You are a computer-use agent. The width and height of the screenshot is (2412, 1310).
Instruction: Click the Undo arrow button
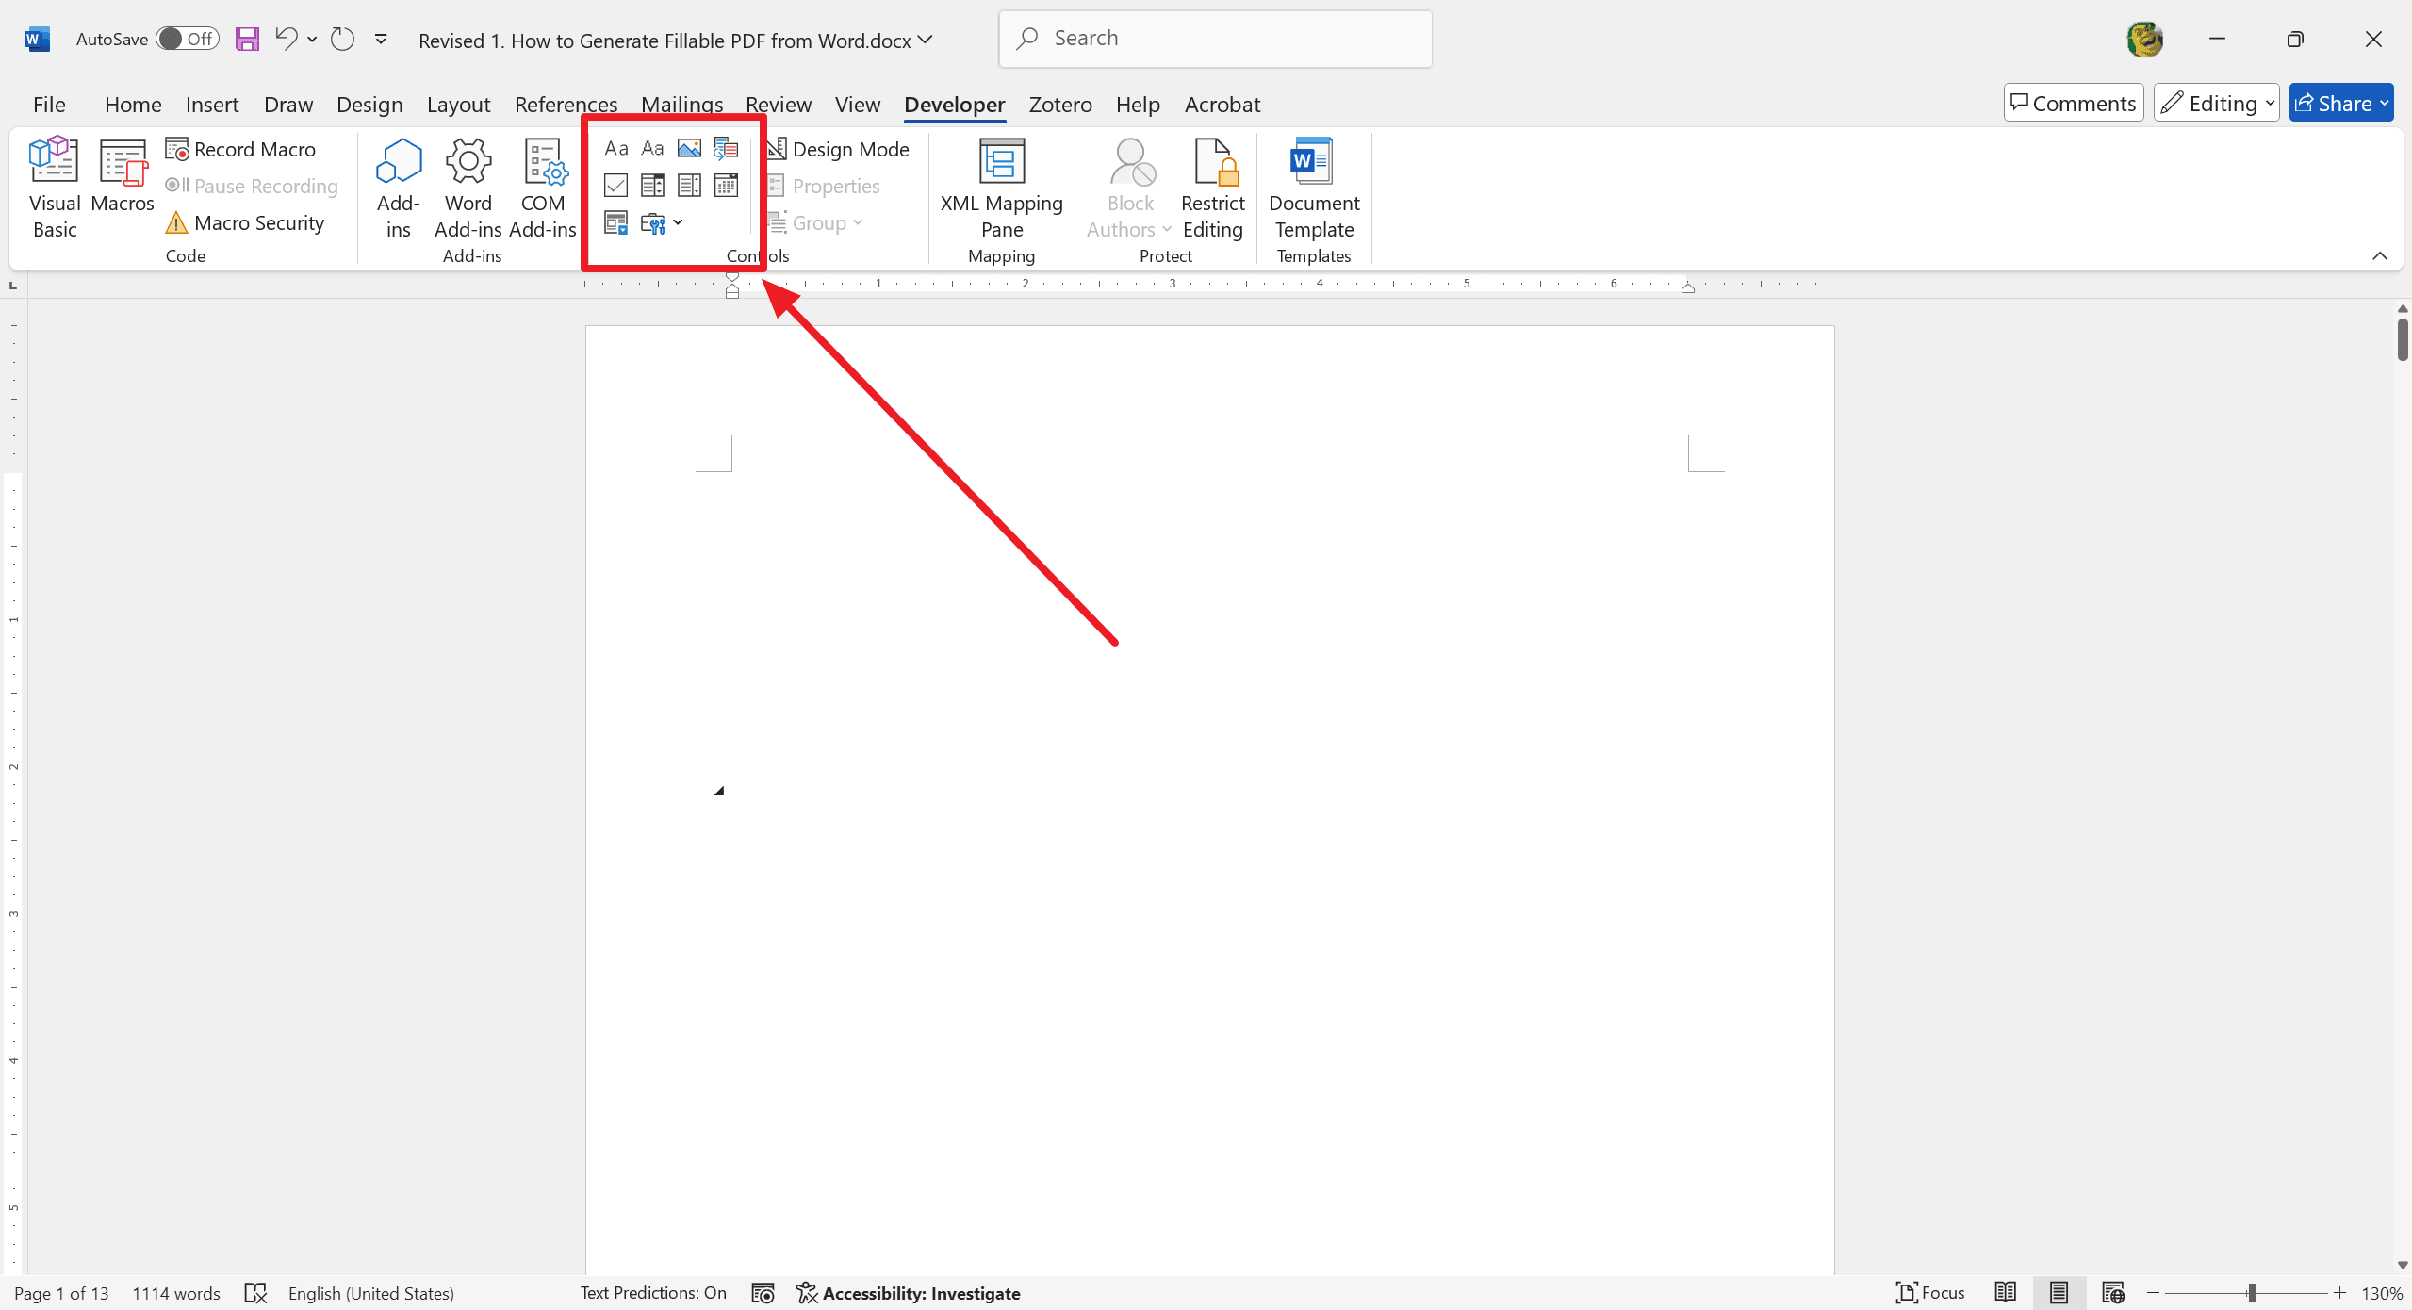tap(287, 39)
